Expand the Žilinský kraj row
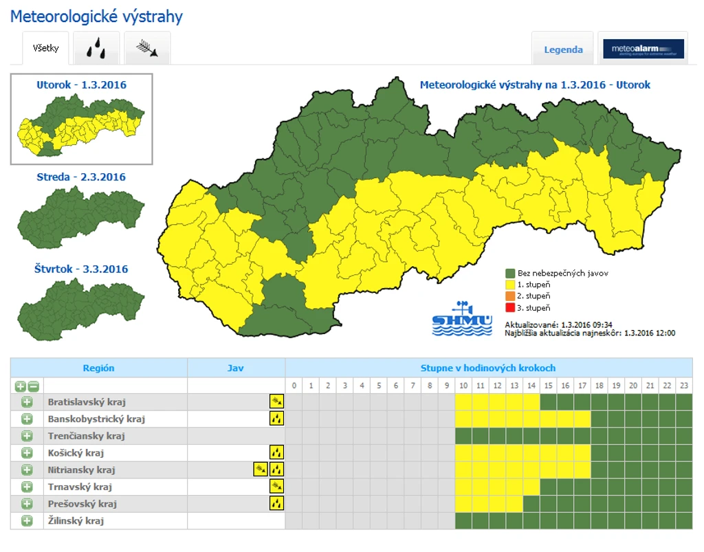This screenshot has width=704, height=552. pos(27,520)
